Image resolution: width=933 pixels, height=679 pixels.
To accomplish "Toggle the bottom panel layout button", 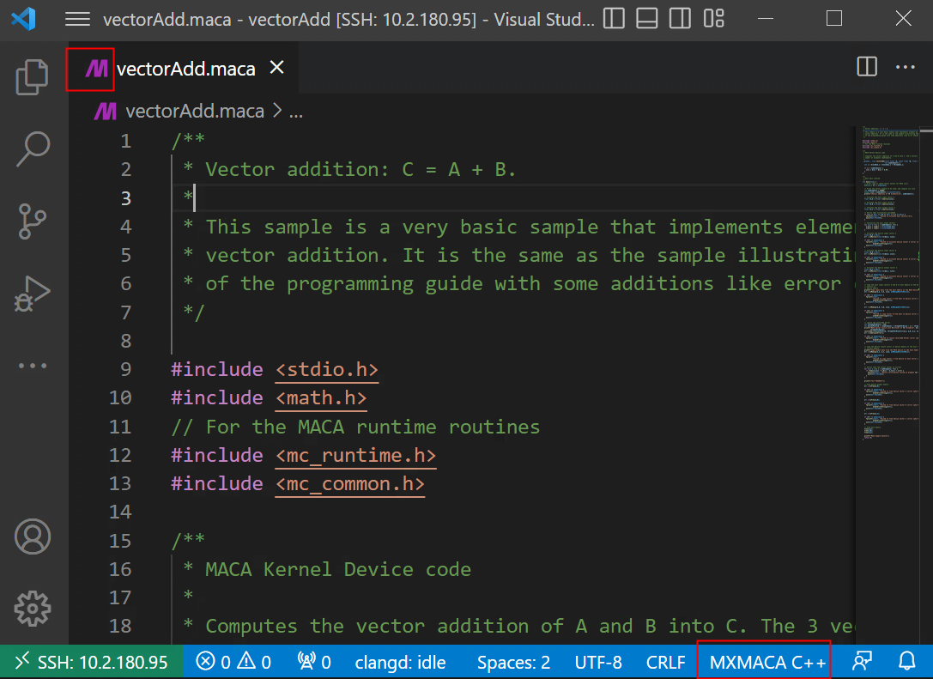I will coord(647,19).
